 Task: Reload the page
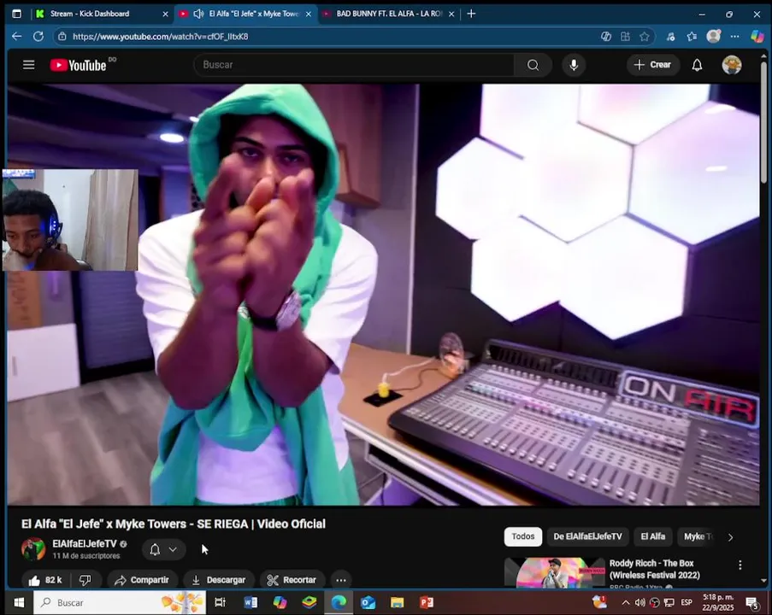[x=38, y=37]
